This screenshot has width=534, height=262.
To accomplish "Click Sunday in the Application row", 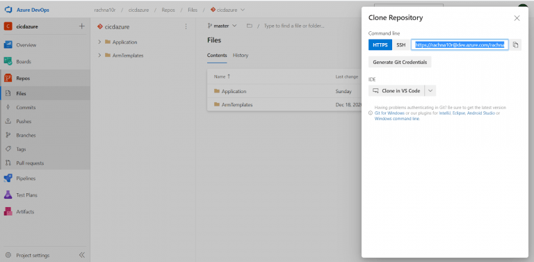I will [343, 92].
